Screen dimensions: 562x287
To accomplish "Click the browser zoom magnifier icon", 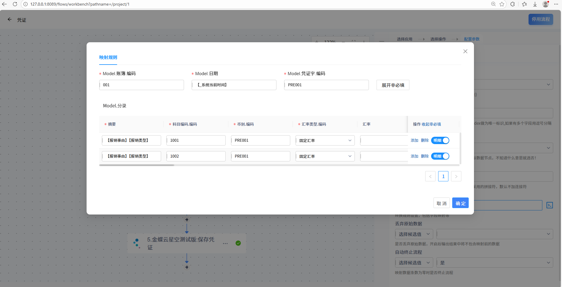I will [x=493, y=4].
